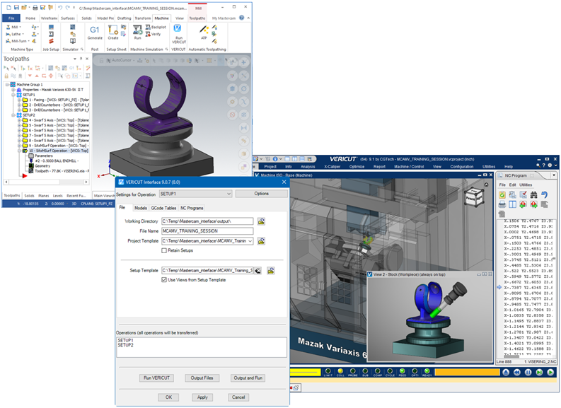Click in the File Name input field

pos(207,231)
